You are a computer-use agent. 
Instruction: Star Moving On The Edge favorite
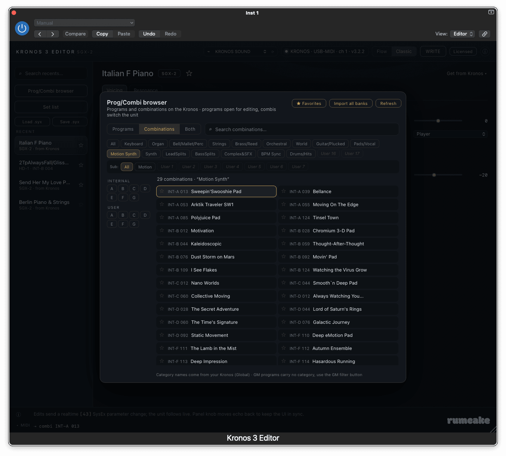284,204
